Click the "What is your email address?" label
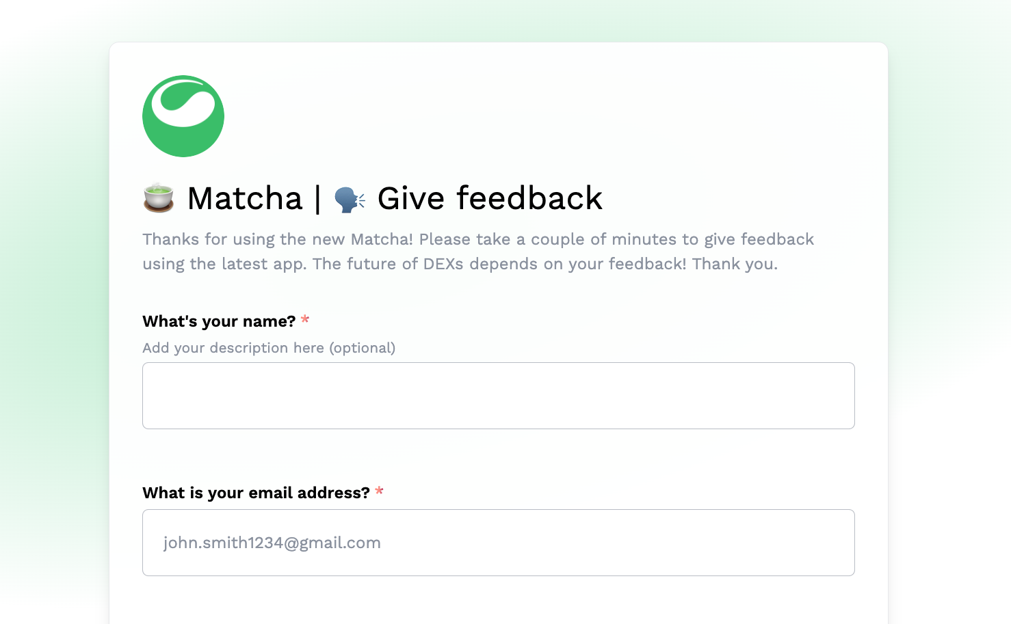1011x624 pixels. point(256,493)
